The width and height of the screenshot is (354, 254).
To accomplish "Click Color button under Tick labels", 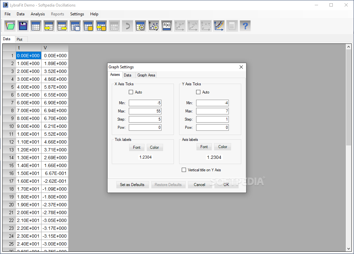I will [154, 147].
